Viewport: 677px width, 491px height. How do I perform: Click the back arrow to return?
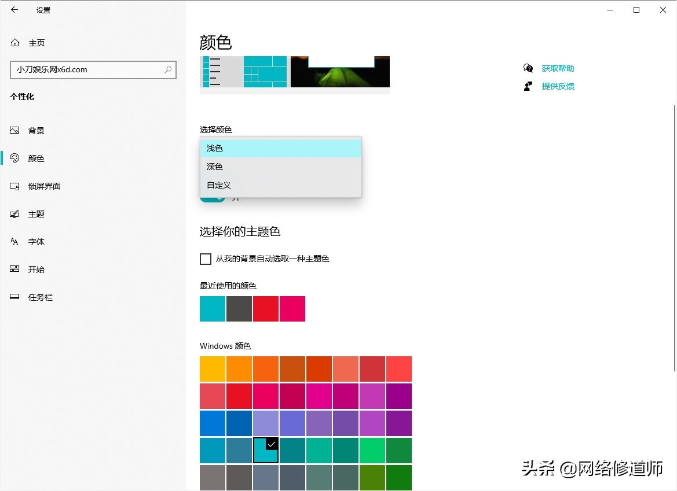tap(14, 9)
